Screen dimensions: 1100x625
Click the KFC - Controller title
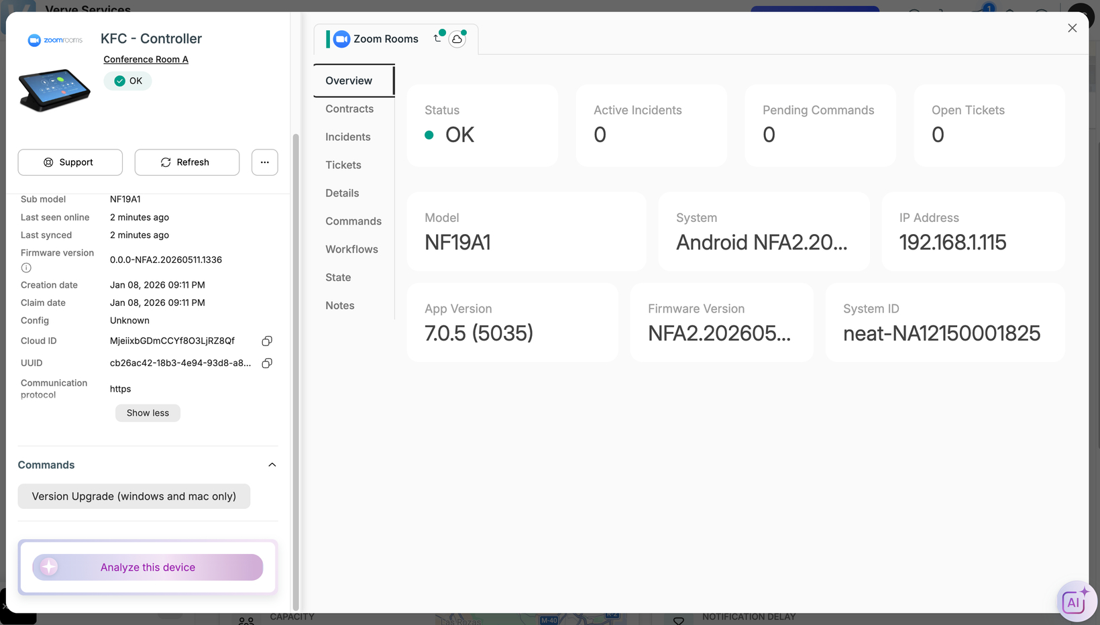[151, 39]
